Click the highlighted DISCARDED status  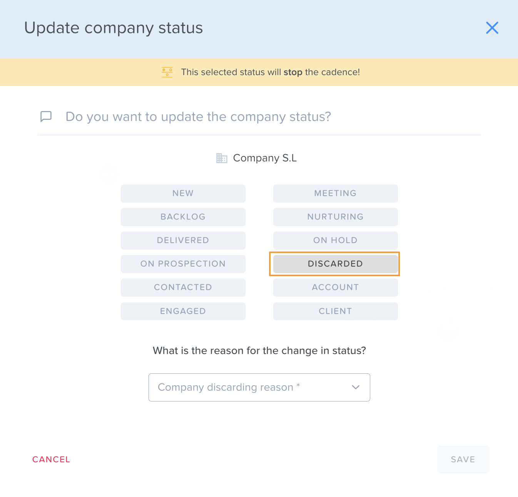[336, 264]
